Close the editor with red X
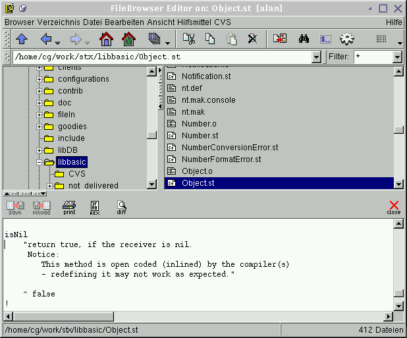 [394, 208]
